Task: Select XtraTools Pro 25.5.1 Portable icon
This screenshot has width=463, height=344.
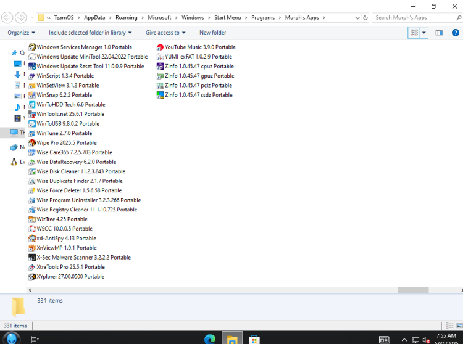Action: point(32,267)
